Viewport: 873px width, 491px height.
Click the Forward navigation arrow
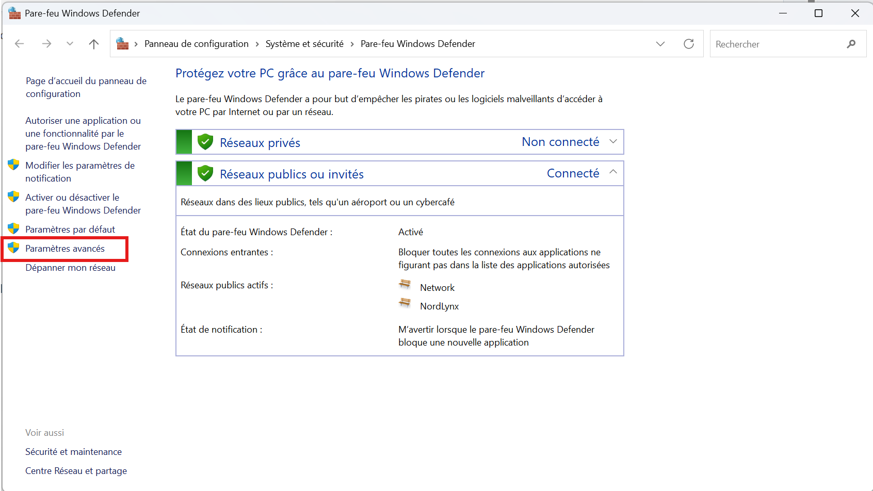(46, 44)
